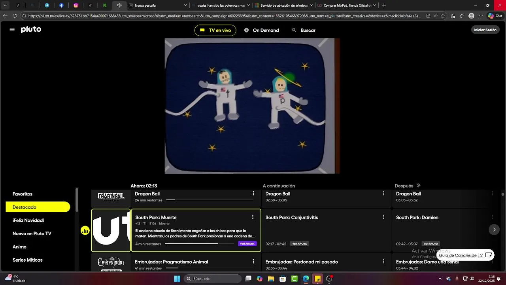Open options for Dragon Ball 02:38 - 03:05
The height and width of the screenshot is (285, 506).
[383, 194]
